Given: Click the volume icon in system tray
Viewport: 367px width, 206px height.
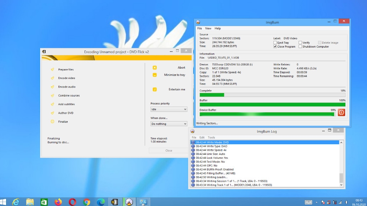Looking at the screenshot, I should pyautogui.click(x=346, y=202).
